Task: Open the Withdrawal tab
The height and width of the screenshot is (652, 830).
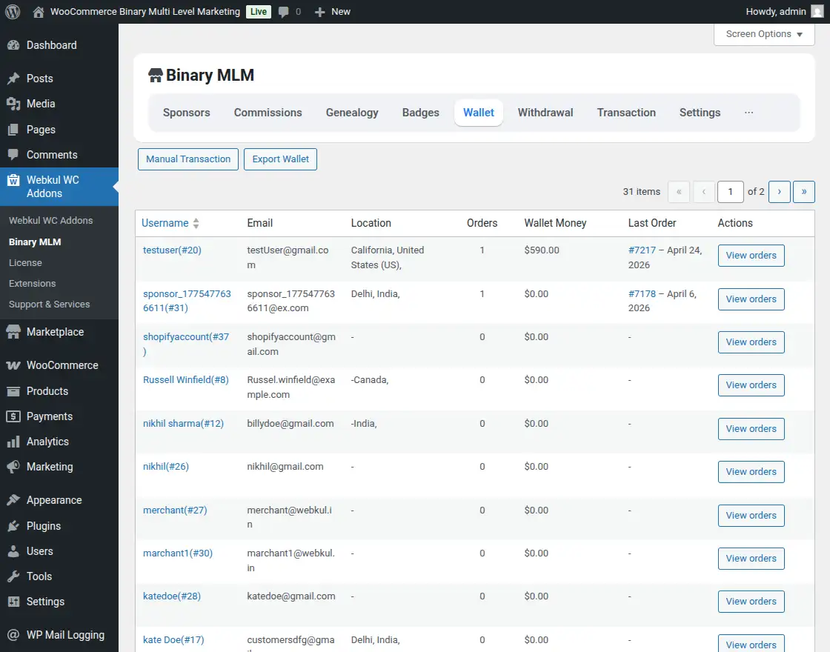Action: [x=545, y=113]
